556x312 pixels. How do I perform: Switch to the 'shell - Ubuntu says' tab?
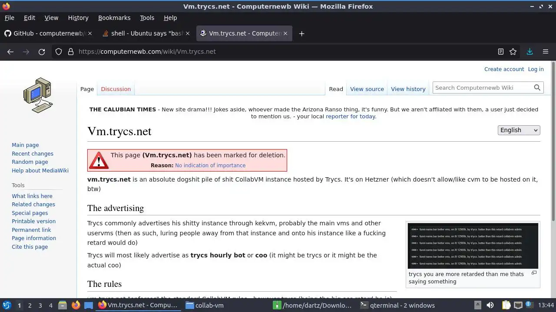pyautogui.click(x=146, y=33)
